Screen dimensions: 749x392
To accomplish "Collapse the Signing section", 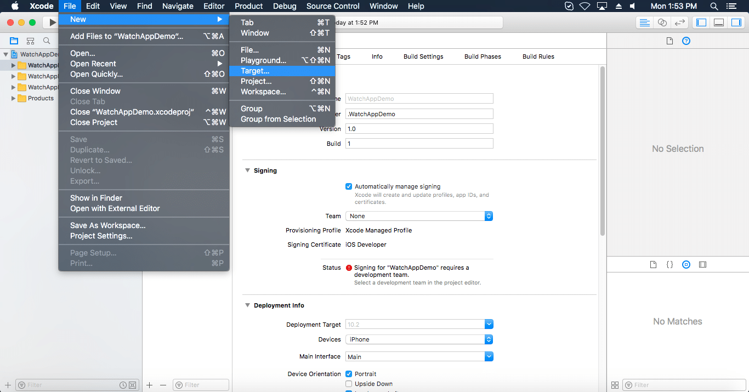I will pyautogui.click(x=247, y=171).
